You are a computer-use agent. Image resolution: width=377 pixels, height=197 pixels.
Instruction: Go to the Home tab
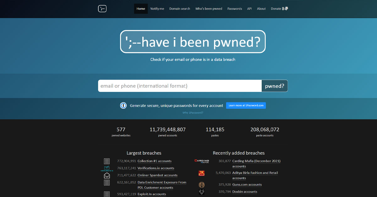tap(141, 9)
